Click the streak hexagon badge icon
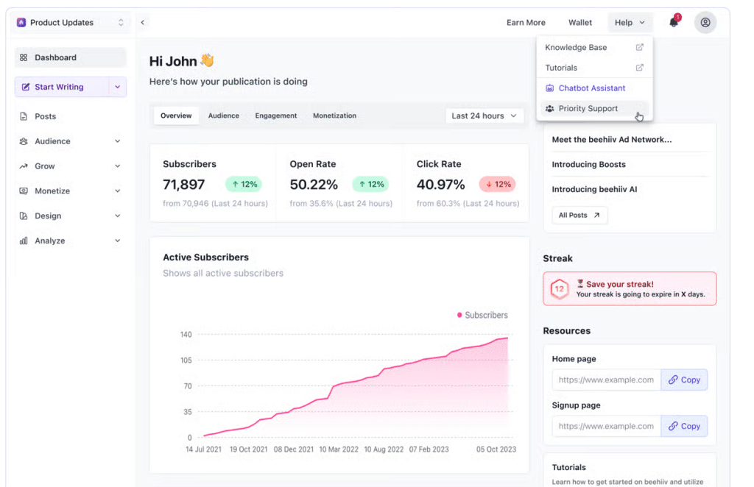This screenshot has height=487, width=754. click(x=560, y=289)
